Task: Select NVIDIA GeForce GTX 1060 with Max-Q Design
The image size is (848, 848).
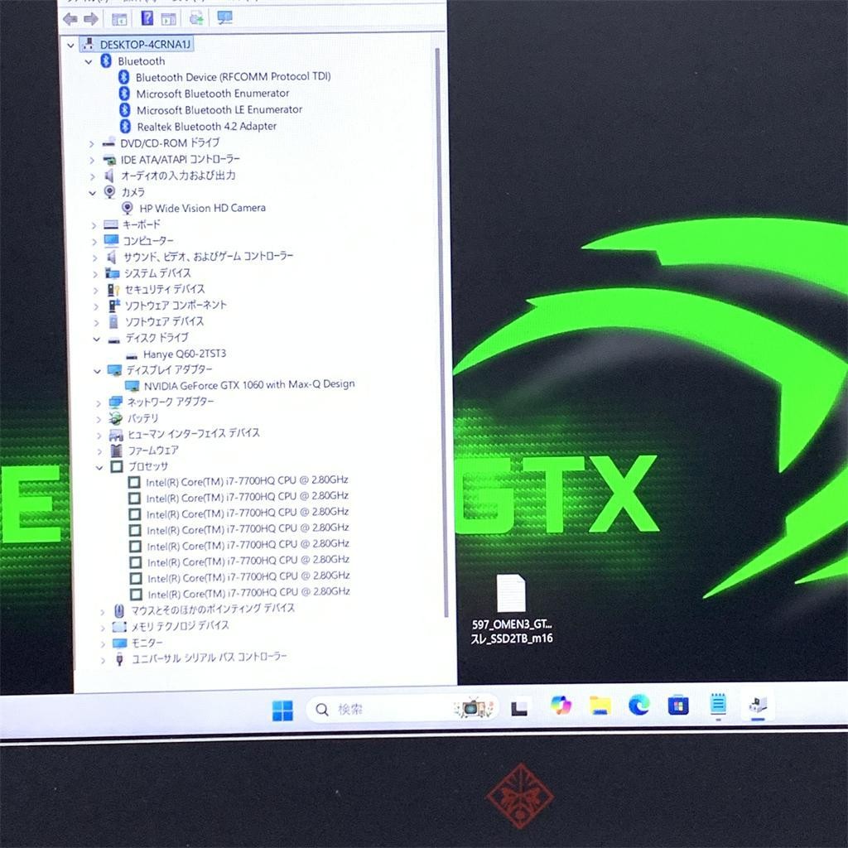Action: (x=249, y=385)
